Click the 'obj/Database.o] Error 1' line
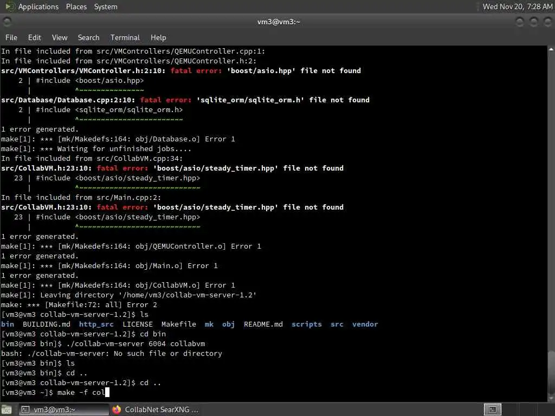555x416 pixels. (118, 139)
